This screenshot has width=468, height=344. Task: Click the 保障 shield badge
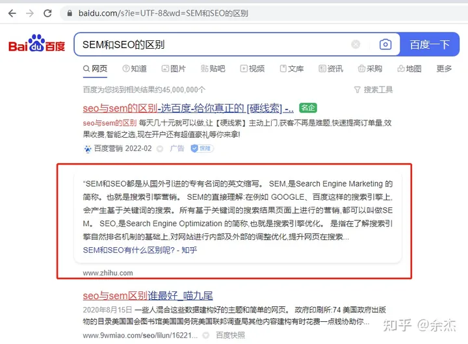pyautogui.click(x=202, y=148)
